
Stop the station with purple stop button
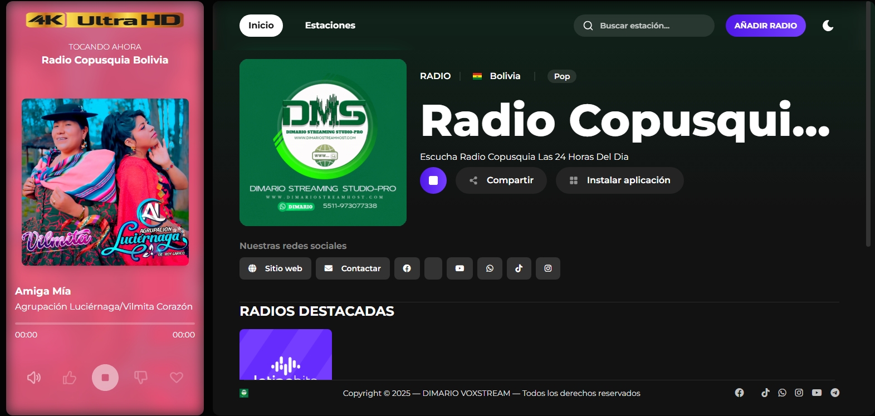tap(433, 180)
